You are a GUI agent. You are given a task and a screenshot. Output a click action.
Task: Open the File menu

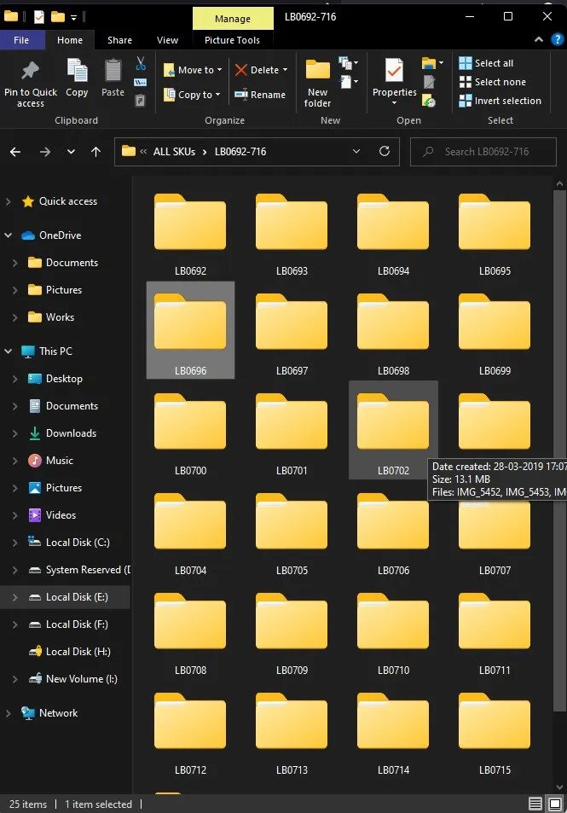click(21, 40)
